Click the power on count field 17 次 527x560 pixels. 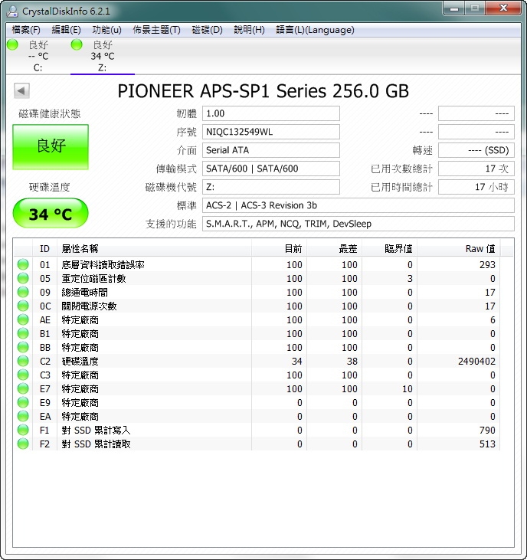pyautogui.click(x=476, y=169)
